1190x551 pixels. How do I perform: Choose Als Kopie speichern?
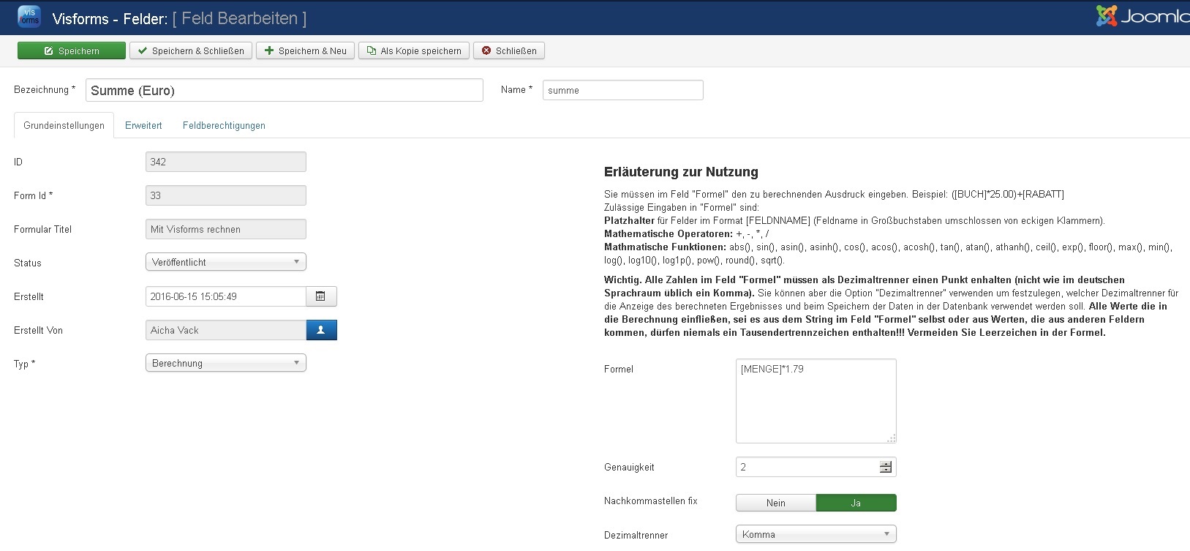[x=414, y=50]
